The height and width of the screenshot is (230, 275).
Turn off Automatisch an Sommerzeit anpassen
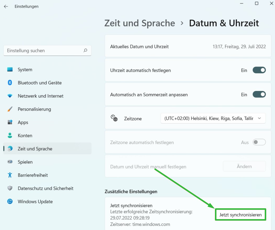(259, 94)
